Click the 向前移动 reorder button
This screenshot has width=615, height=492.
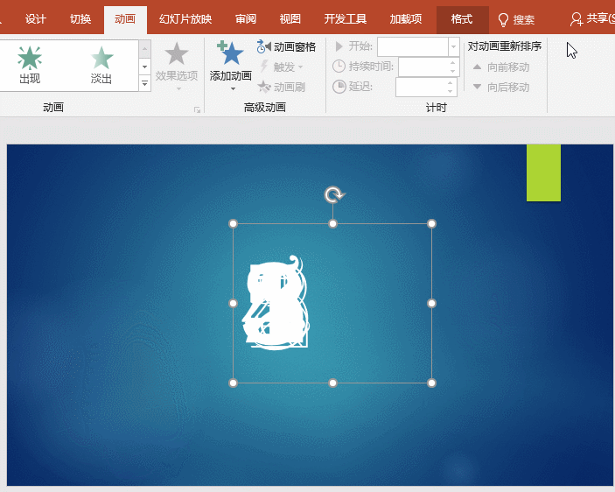tap(501, 67)
